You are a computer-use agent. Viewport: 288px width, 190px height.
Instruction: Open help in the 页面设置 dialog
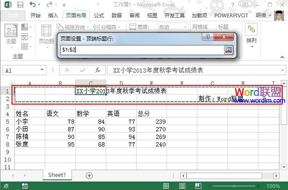(x=208, y=37)
